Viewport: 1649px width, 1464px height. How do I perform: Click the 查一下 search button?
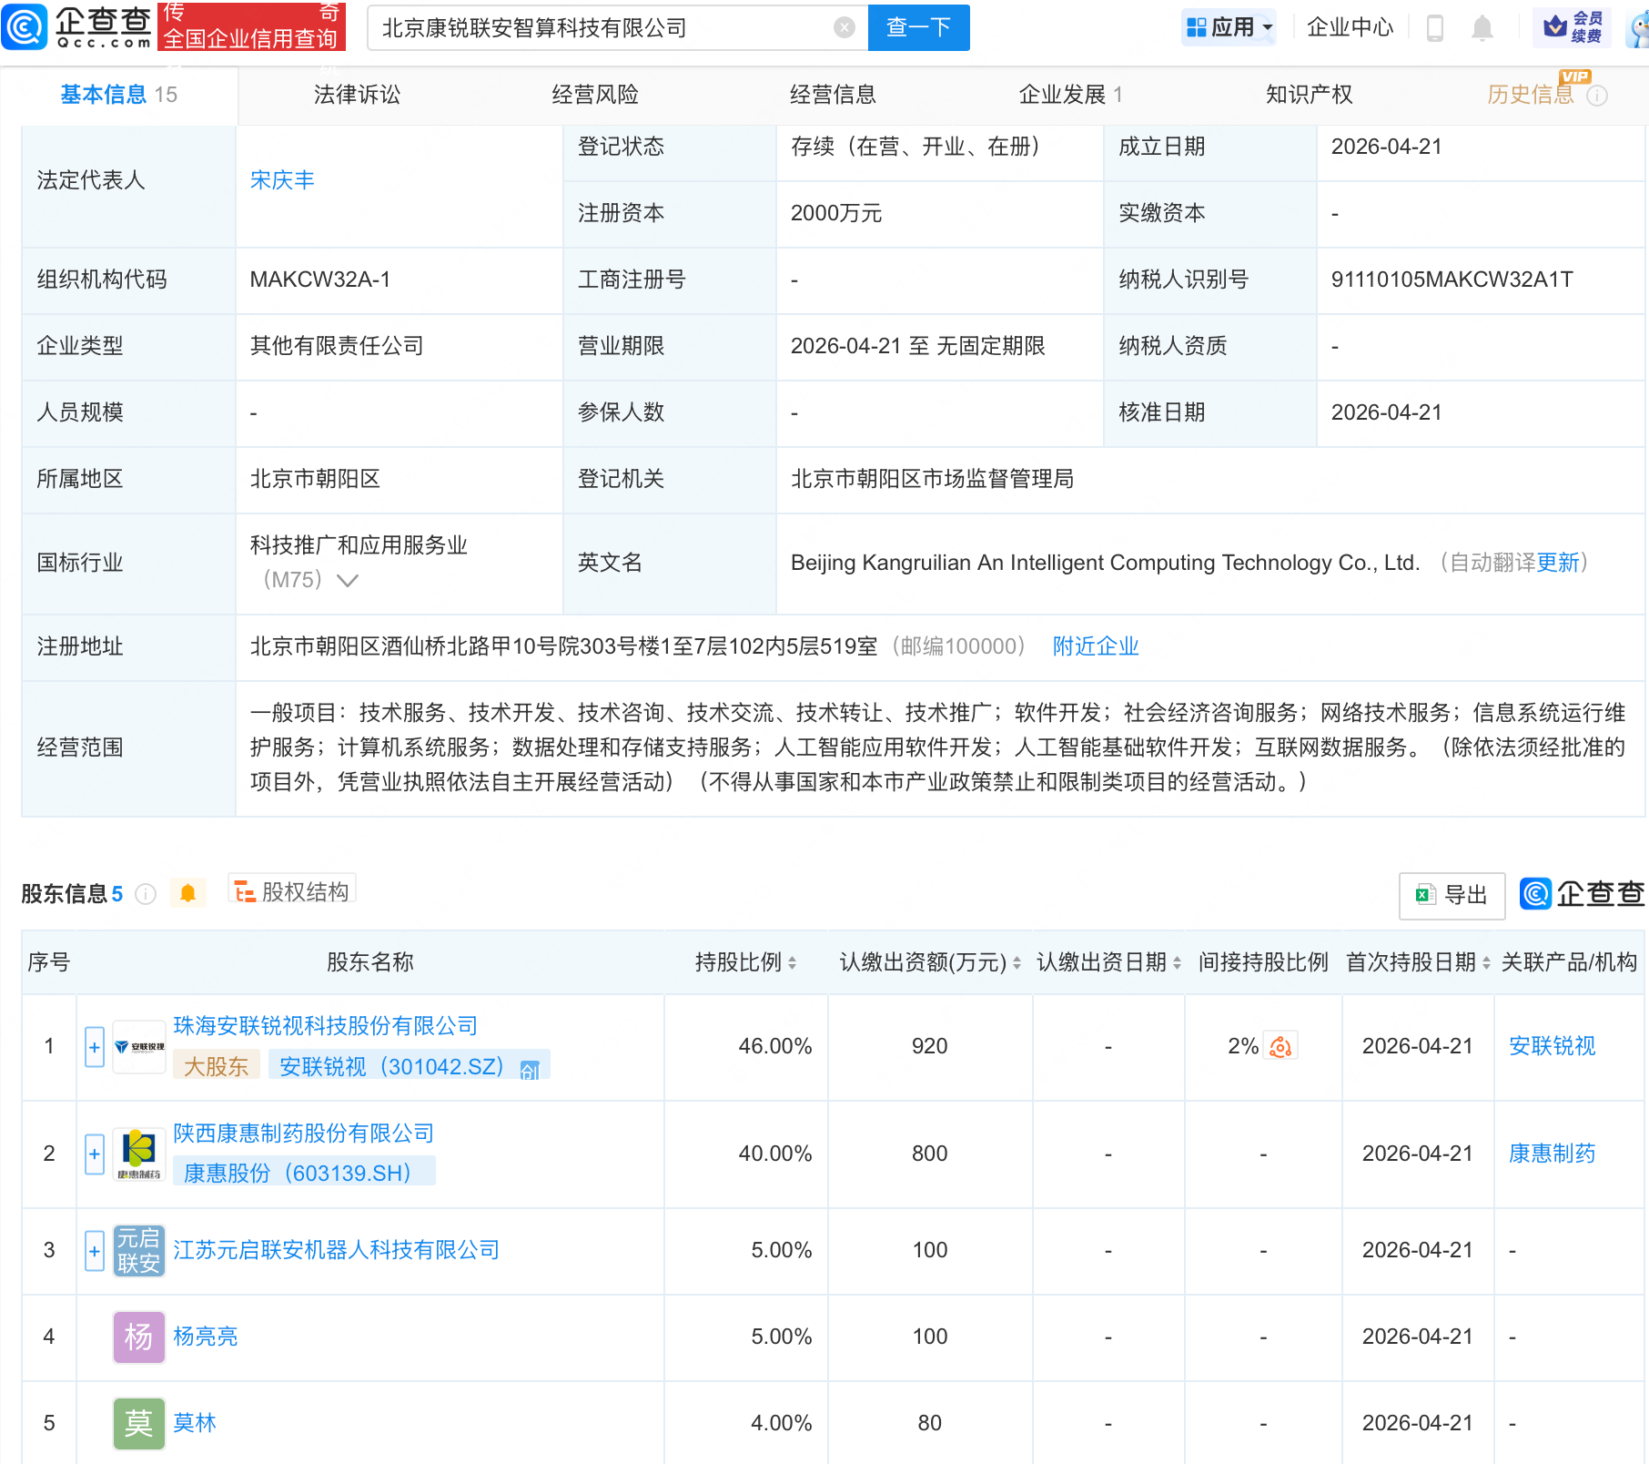point(918,27)
